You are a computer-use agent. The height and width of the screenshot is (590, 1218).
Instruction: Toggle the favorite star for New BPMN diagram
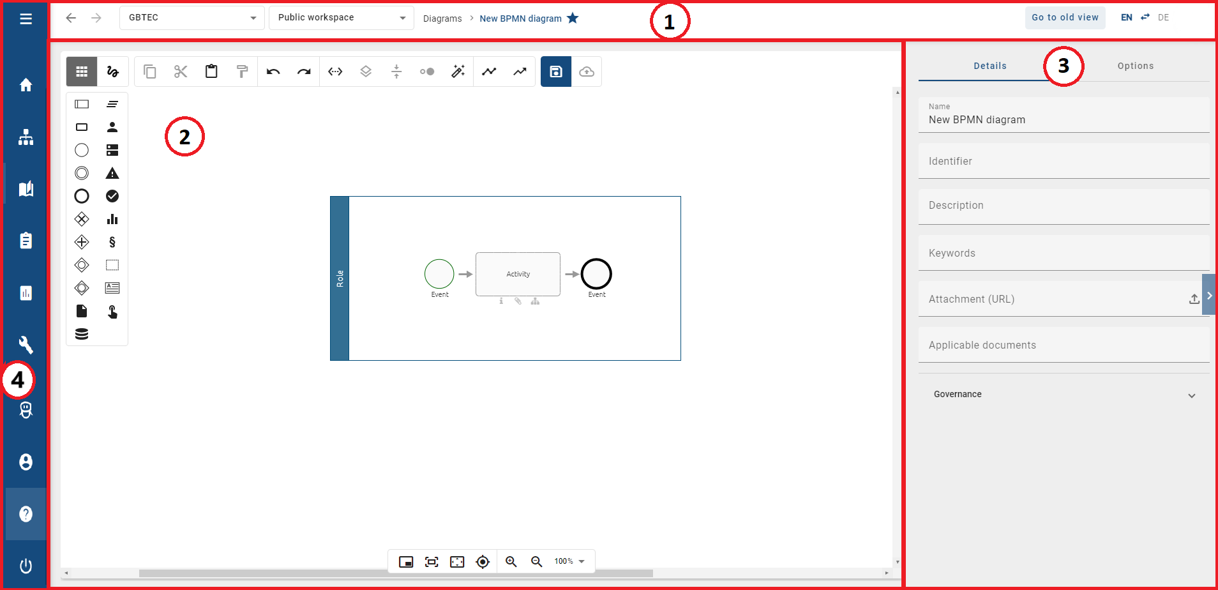[573, 18]
